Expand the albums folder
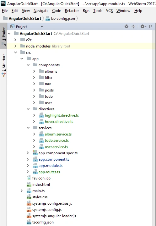The width and height of the screenshot is (156, 226). [34, 71]
